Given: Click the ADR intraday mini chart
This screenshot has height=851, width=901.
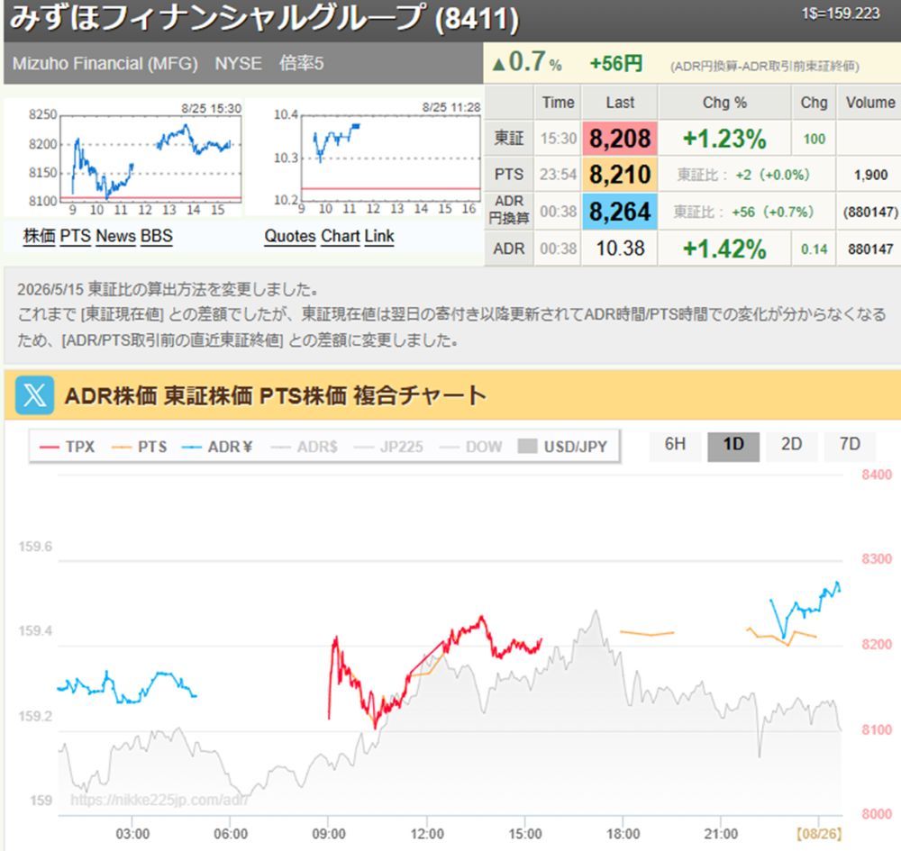Looking at the screenshot, I should point(363,158).
